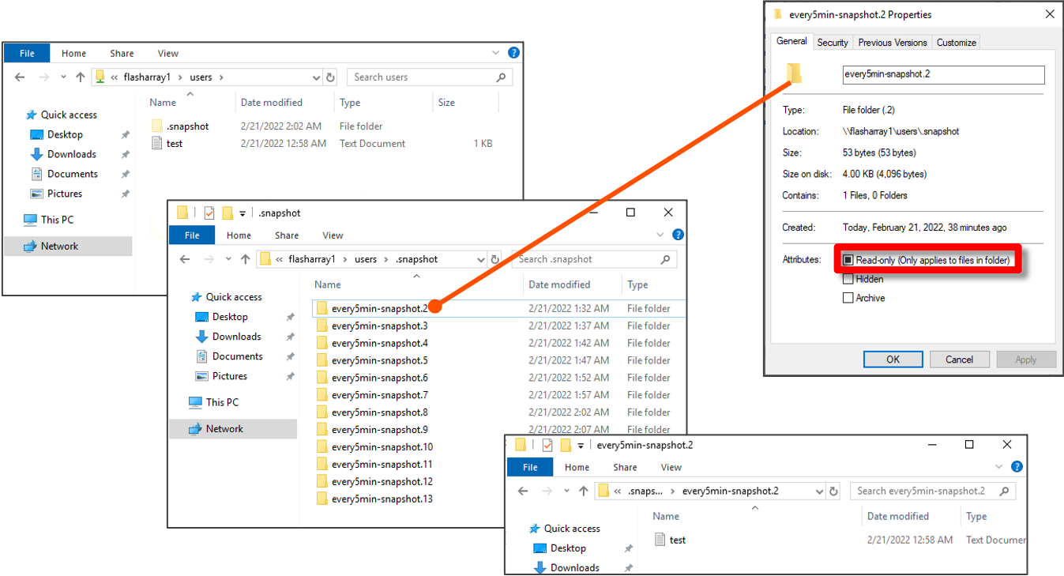
Task: Select the every5min-snapshot.13 folder
Action: [x=382, y=499]
